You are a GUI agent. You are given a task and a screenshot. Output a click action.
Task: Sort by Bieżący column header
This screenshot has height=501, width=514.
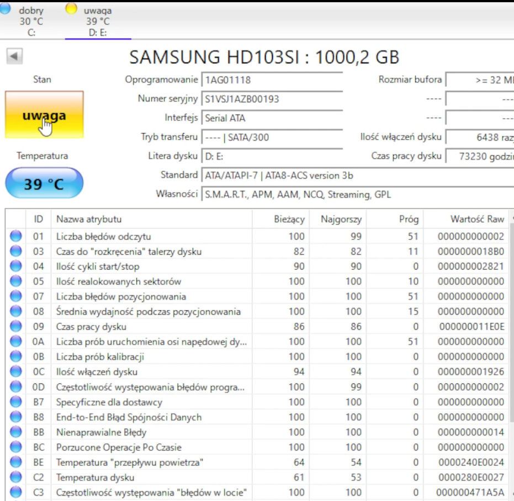click(x=280, y=219)
